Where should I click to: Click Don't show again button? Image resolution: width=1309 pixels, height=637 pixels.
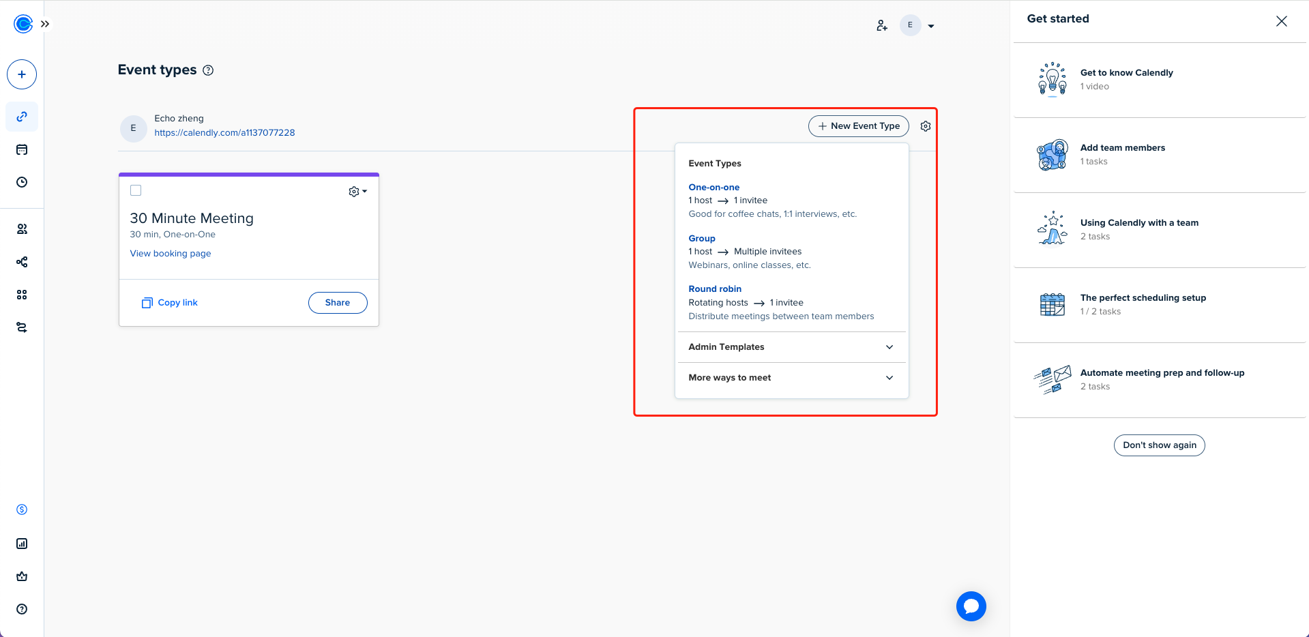[1160, 445]
